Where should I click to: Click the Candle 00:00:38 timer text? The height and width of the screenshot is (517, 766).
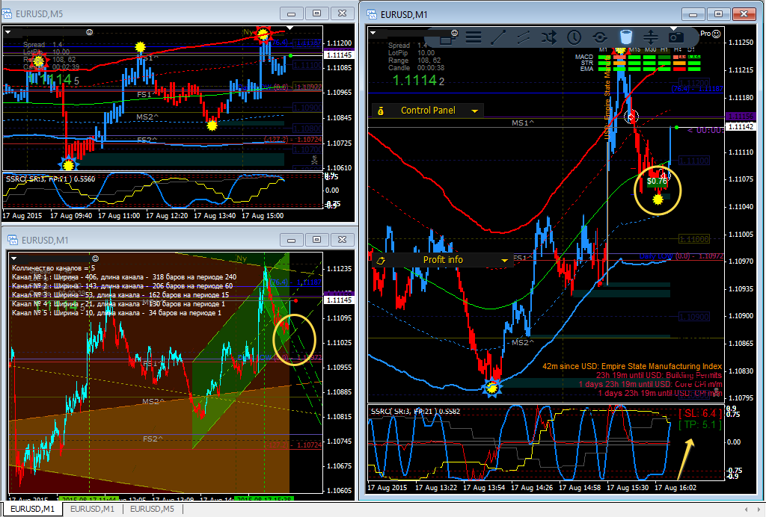coord(416,68)
